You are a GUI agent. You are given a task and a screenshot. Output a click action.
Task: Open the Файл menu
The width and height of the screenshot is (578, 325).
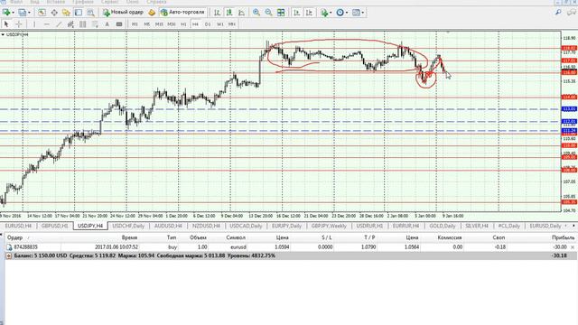tap(16, 2)
